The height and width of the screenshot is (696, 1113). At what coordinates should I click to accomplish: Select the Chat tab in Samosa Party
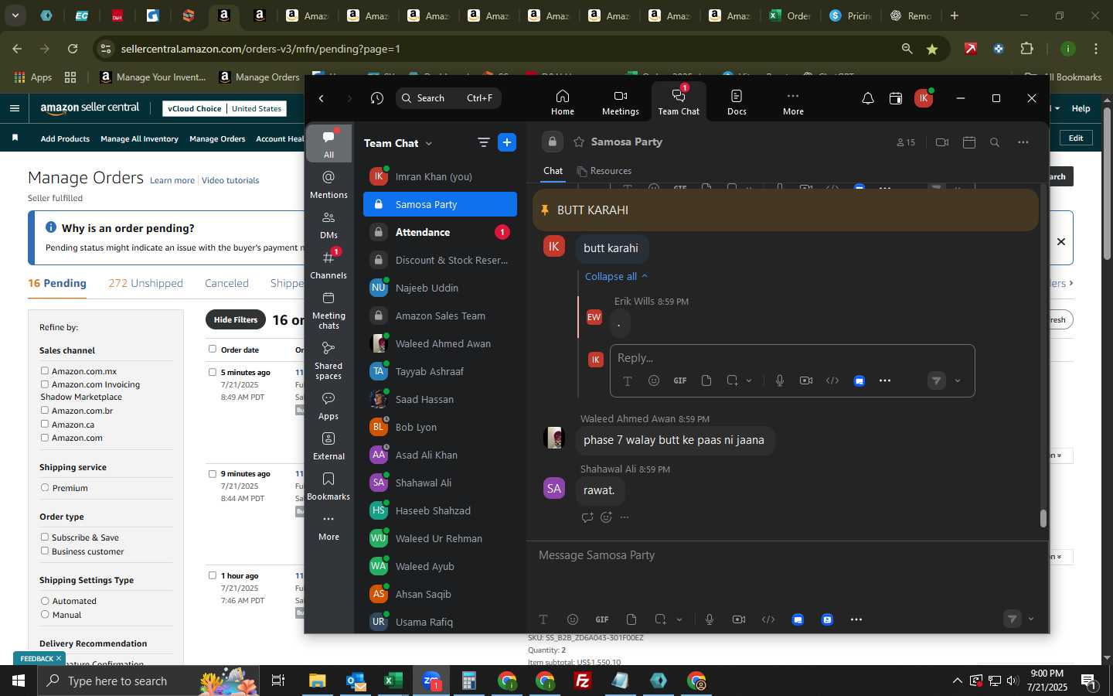pyautogui.click(x=553, y=171)
